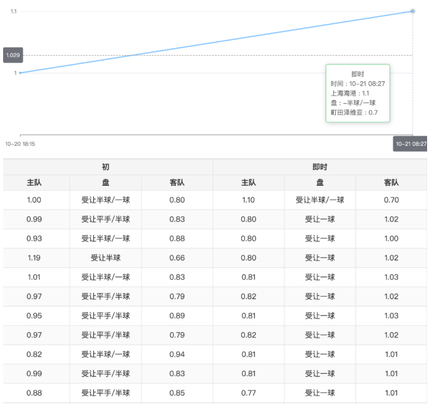434x408 pixels.
Task: Click the 1.1 data point on the chart line
Action: coord(413,11)
